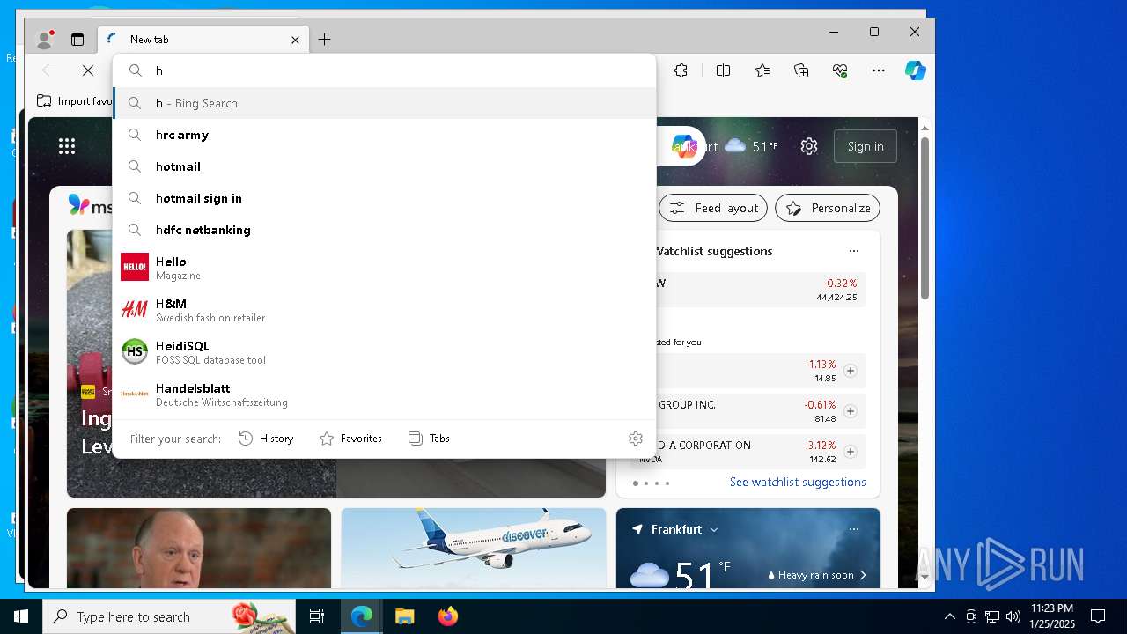Add GROUP INC. stock to watchlist

pos(850,411)
